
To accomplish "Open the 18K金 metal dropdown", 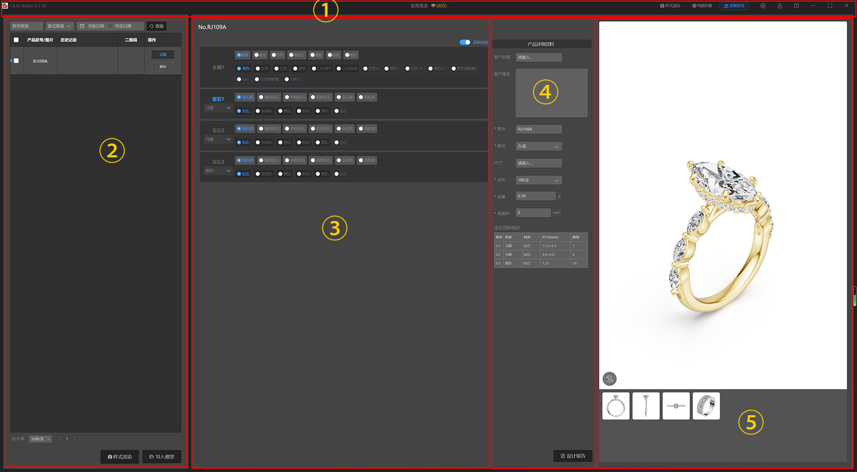I will [538, 180].
